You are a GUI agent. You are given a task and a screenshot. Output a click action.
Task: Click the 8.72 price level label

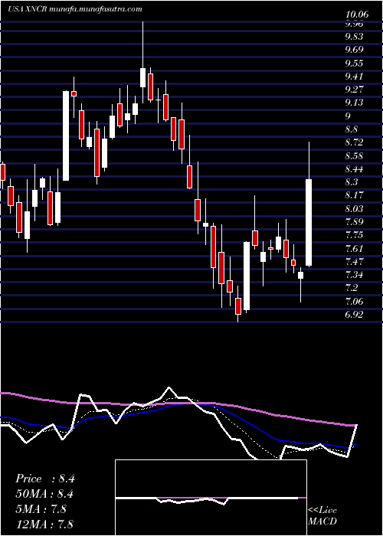pos(354,143)
